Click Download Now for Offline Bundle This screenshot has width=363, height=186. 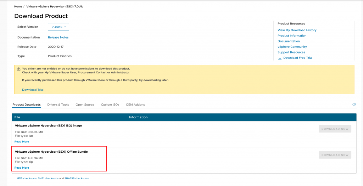335,155
